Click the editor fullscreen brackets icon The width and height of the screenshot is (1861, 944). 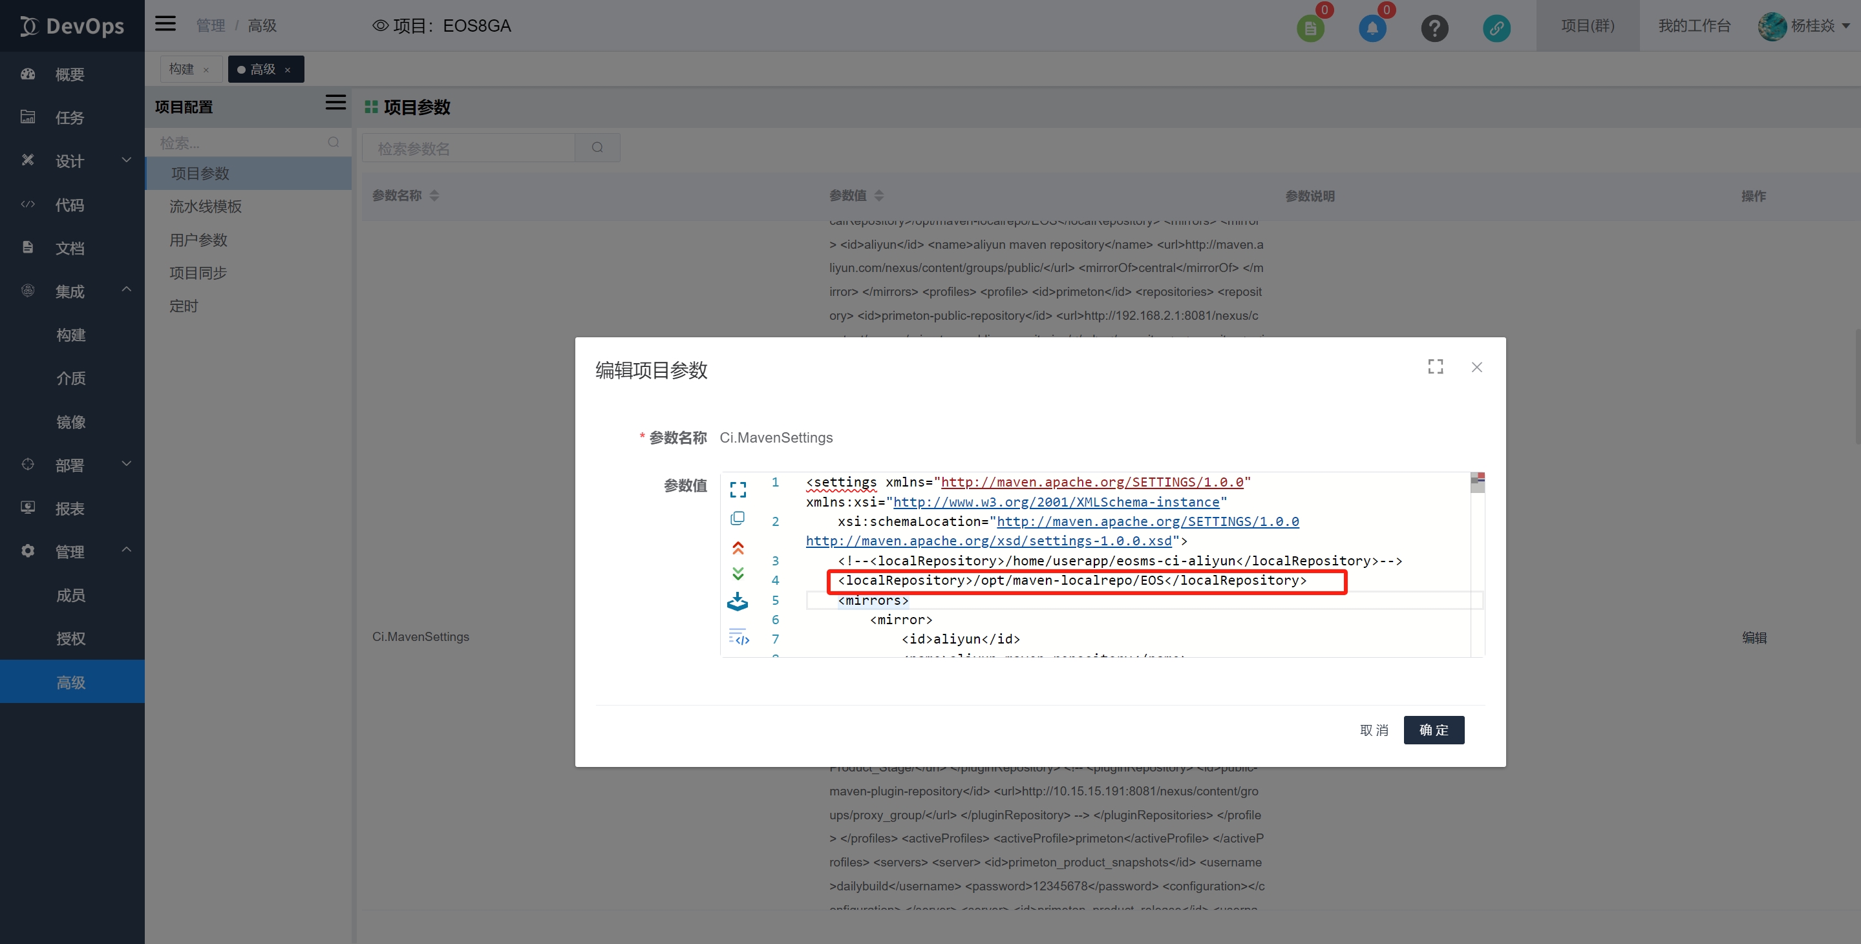738,490
